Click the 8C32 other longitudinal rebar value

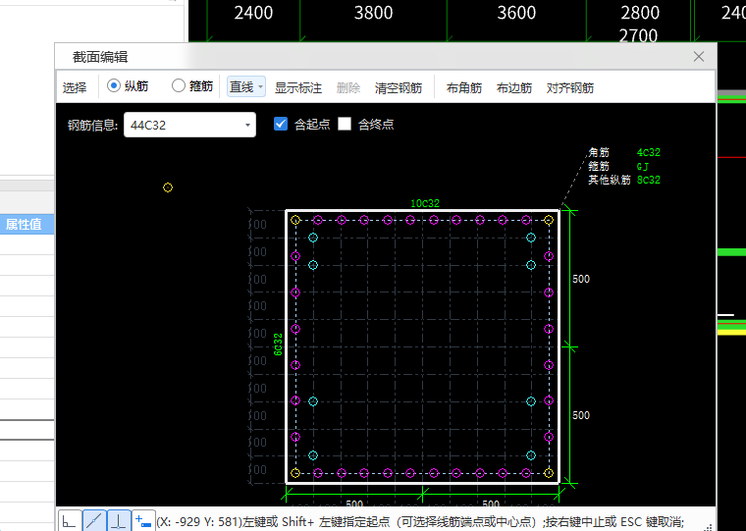(649, 180)
